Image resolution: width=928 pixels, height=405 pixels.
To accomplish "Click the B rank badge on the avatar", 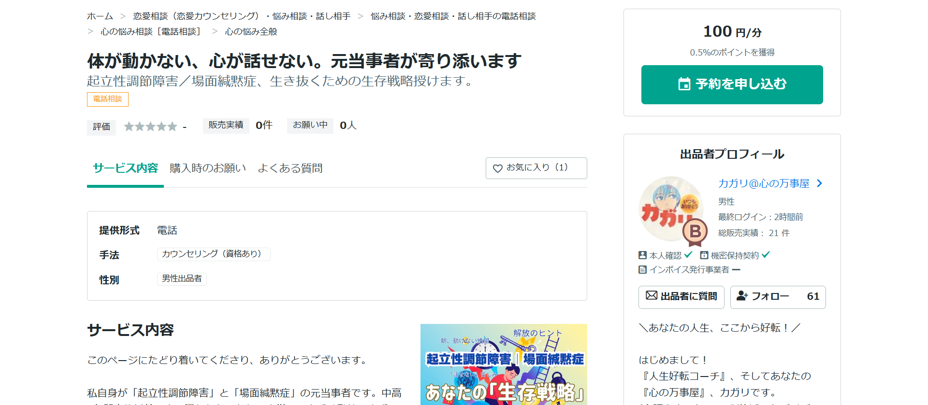I will tap(695, 232).
